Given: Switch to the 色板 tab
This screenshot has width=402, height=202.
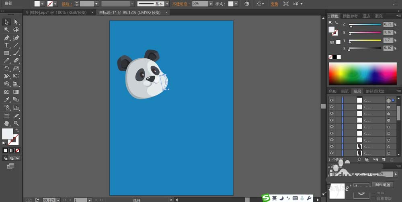Looking at the screenshot, I should [x=333, y=91].
